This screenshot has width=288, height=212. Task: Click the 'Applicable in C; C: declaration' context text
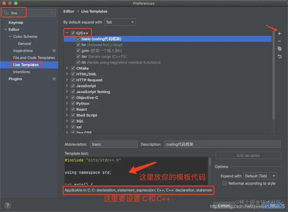[138, 190]
